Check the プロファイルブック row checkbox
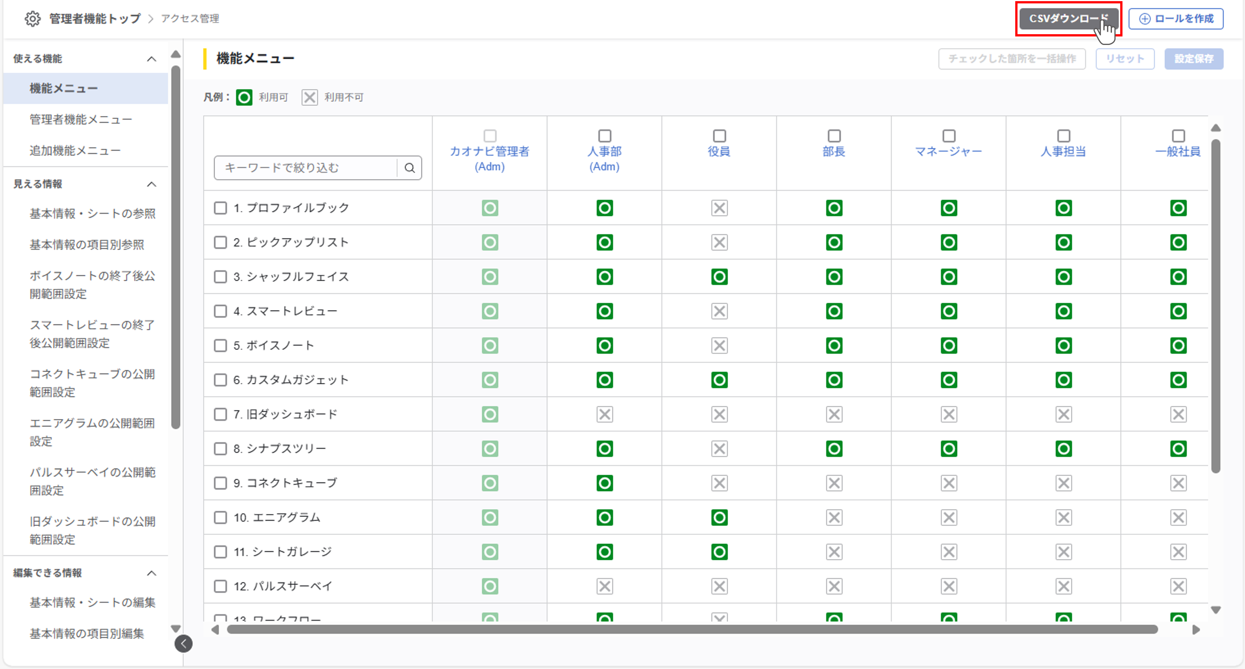This screenshot has width=1245, height=669. (x=220, y=208)
